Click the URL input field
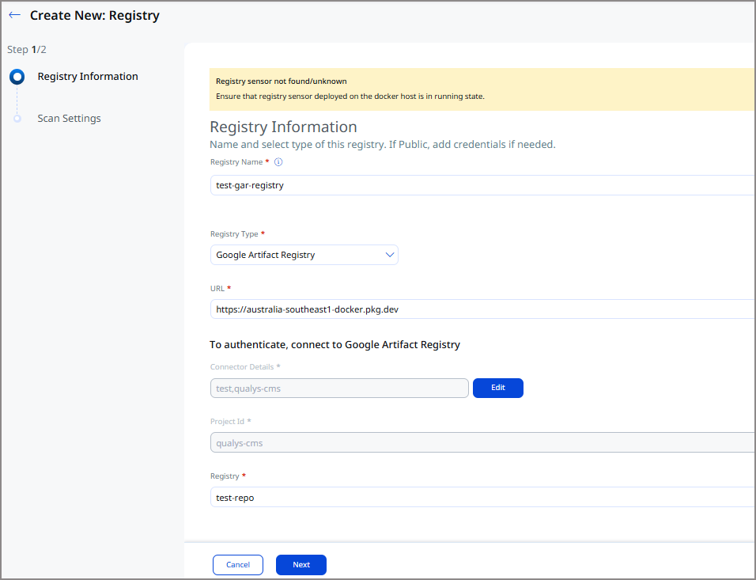 point(482,309)
